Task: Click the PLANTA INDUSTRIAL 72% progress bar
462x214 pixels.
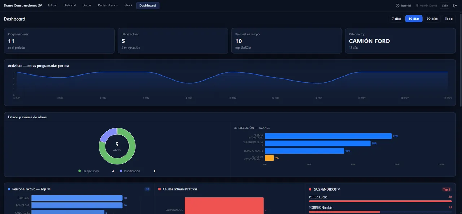Action: pos(328,136)
